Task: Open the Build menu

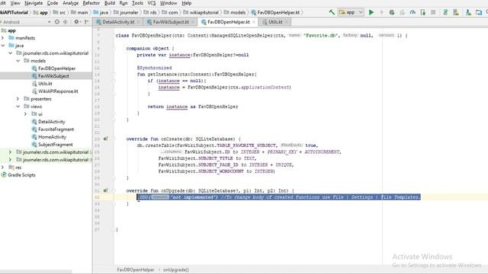Action: click(110, 3)
